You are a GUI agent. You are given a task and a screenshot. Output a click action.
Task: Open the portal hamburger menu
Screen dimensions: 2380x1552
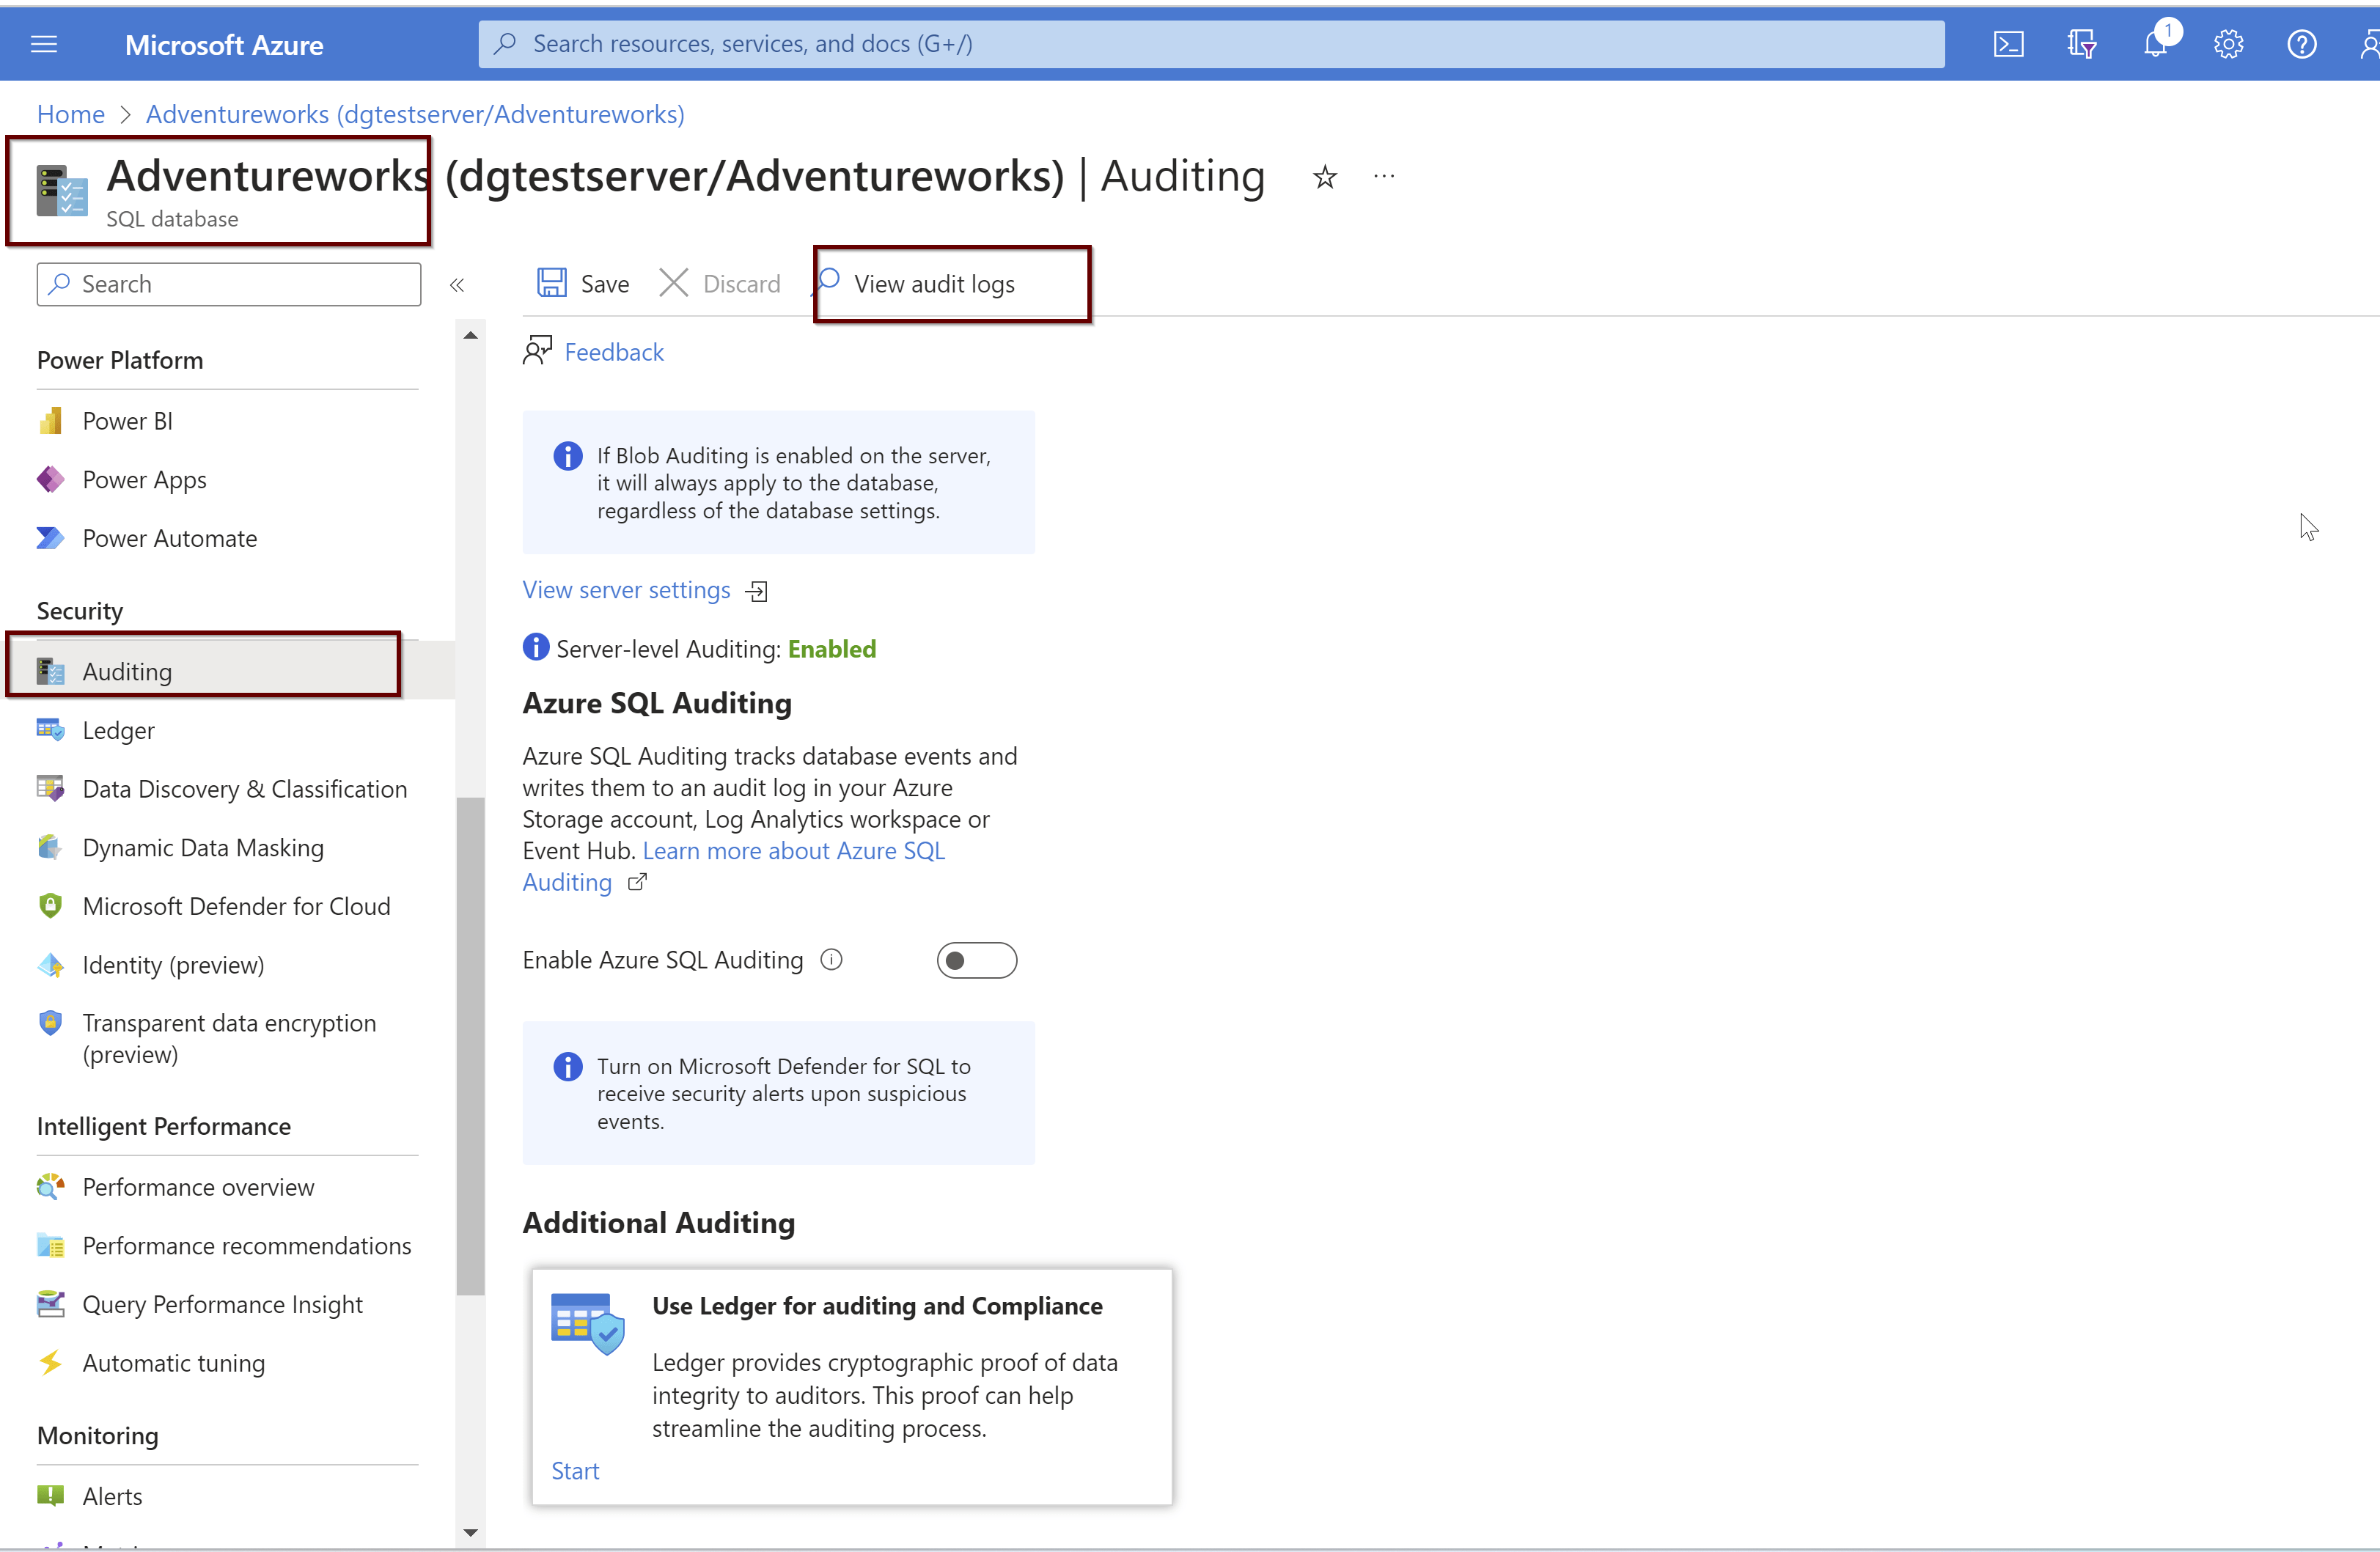click(44, 43)
